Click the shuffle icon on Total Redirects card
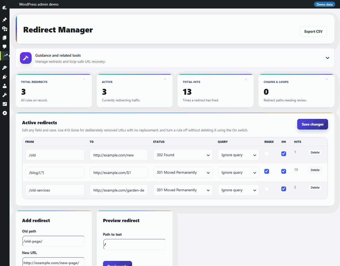340x266 pixels. click(x=84, y=79)
